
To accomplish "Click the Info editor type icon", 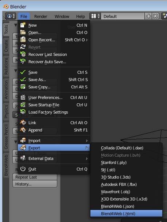I will click(11, 16).
